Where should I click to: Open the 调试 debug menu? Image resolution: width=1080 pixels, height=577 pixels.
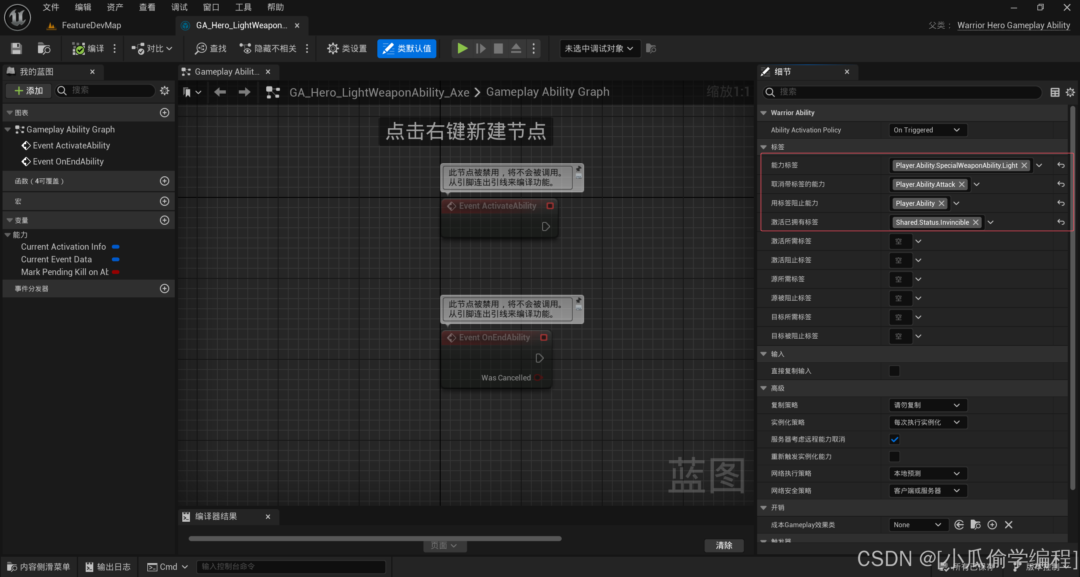pos(179,7)
